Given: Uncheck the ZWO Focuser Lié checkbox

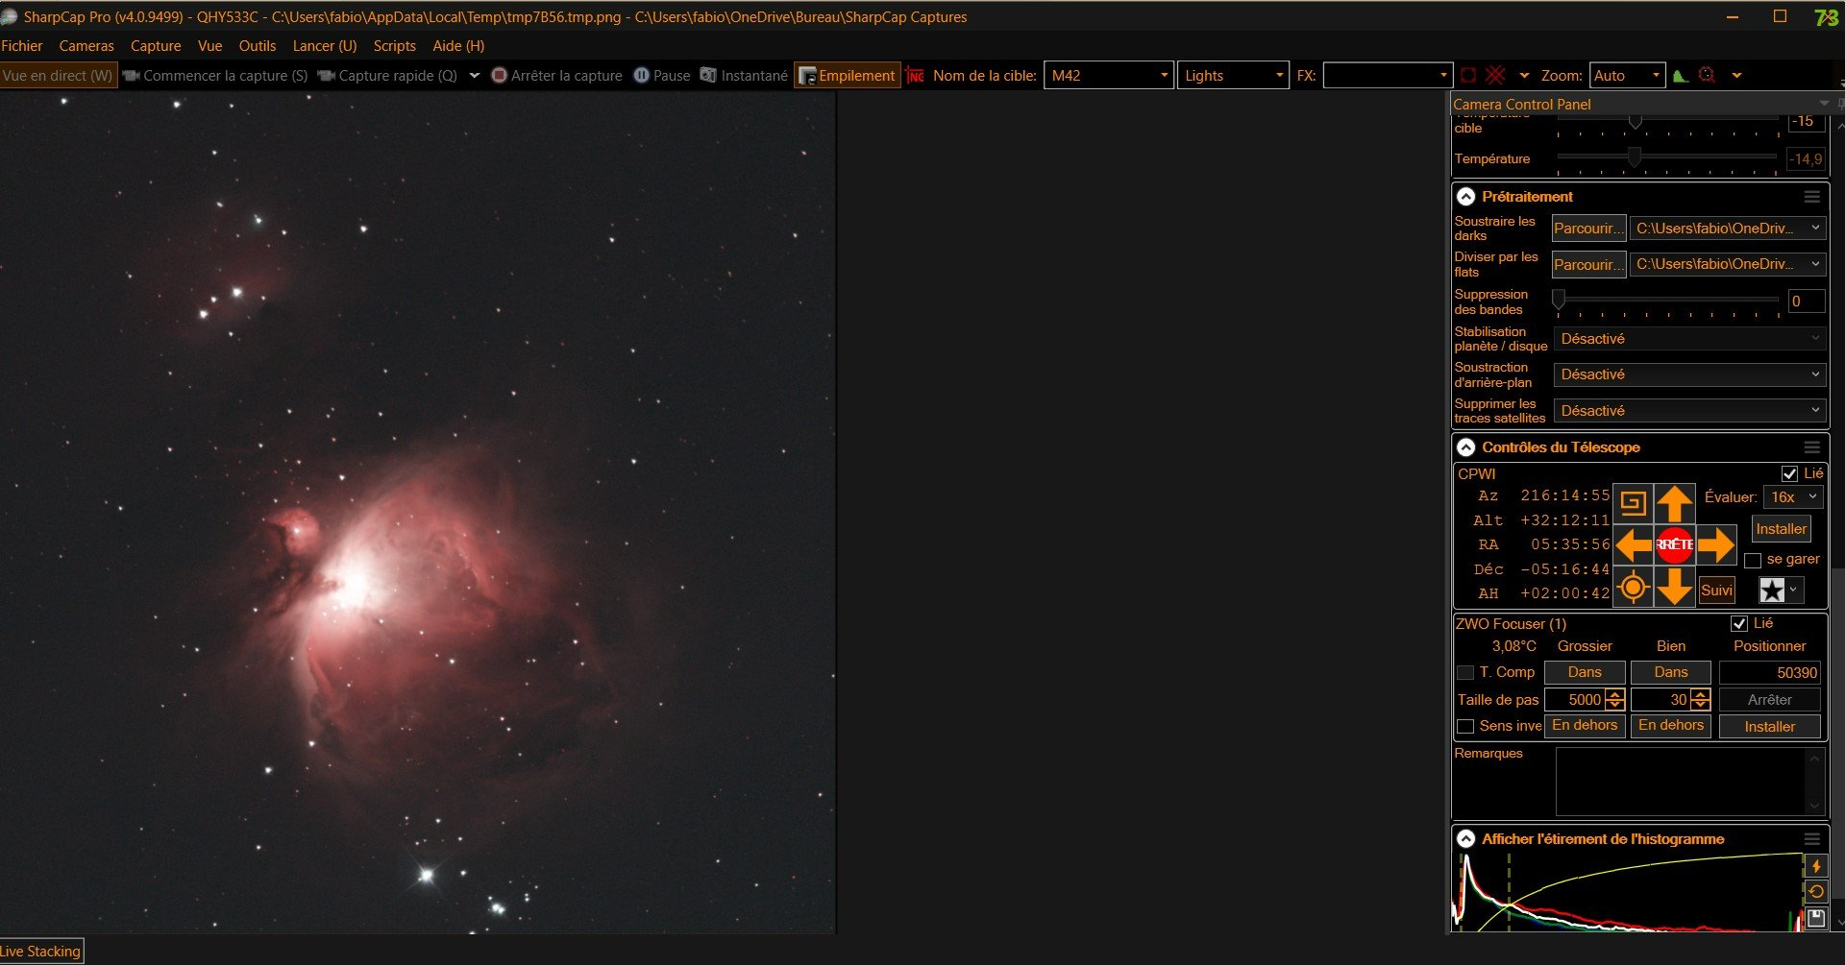Looking at the screenshot, I should point(1738,624).
